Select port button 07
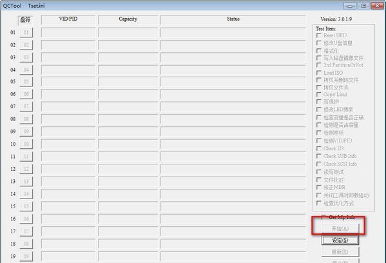Viewport: 386px width, 263px height. pos(26,106)
